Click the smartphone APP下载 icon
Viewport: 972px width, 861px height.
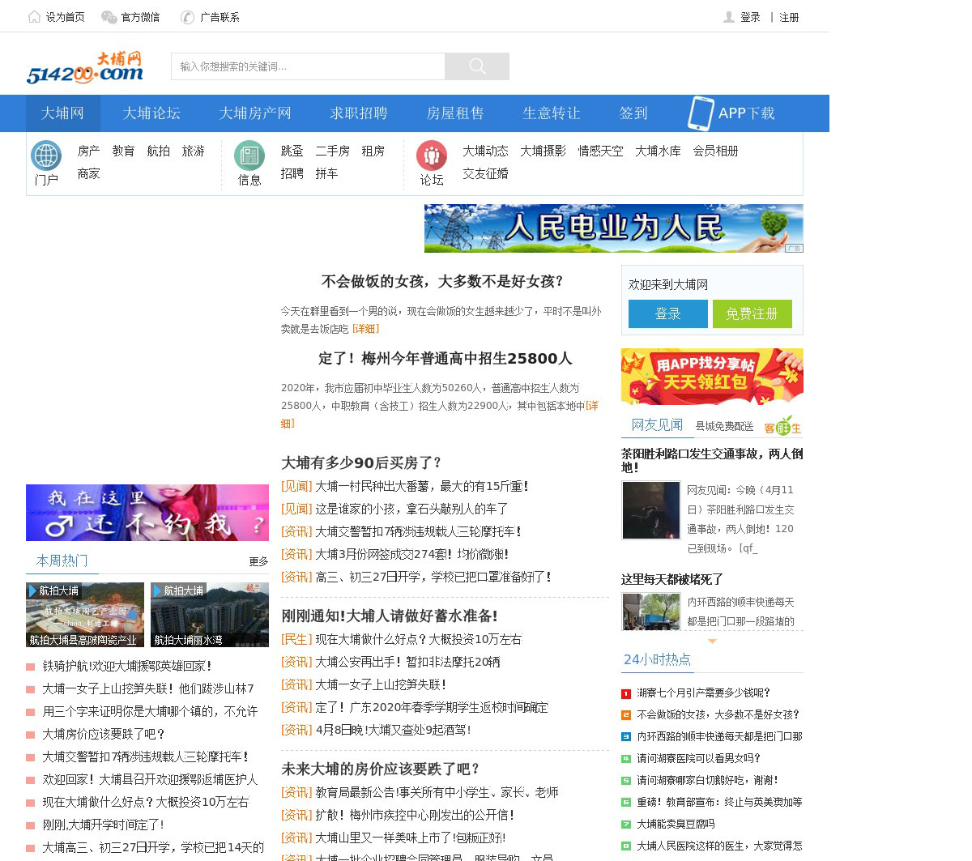tap(700, 113)
